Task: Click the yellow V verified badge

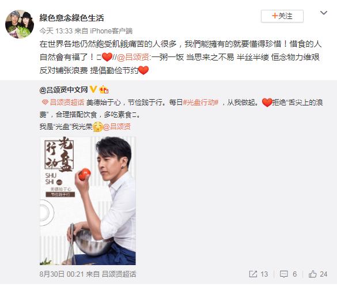Action: 93,89
